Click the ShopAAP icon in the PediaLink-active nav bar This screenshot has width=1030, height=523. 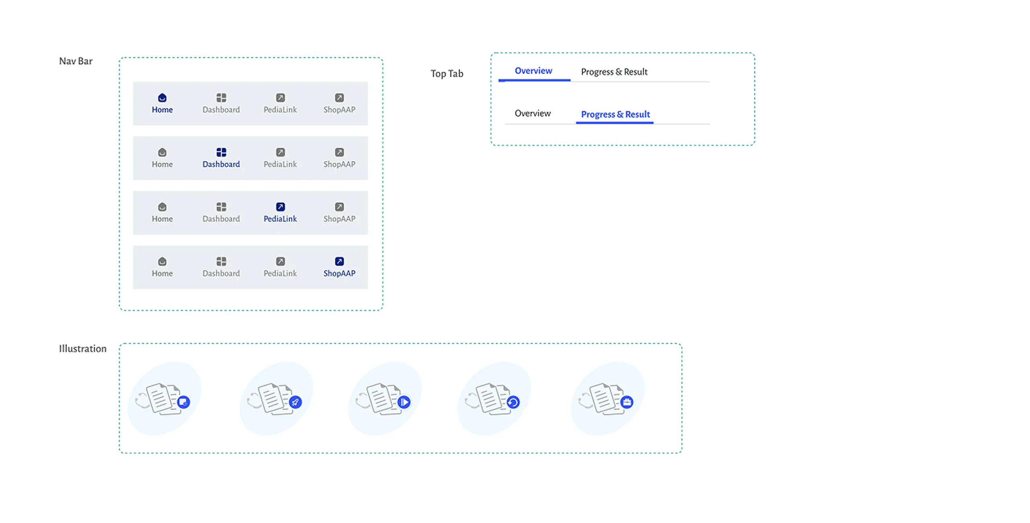click(339, 207)
